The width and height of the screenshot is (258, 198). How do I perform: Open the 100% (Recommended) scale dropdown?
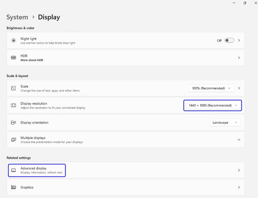coord(211,88)
